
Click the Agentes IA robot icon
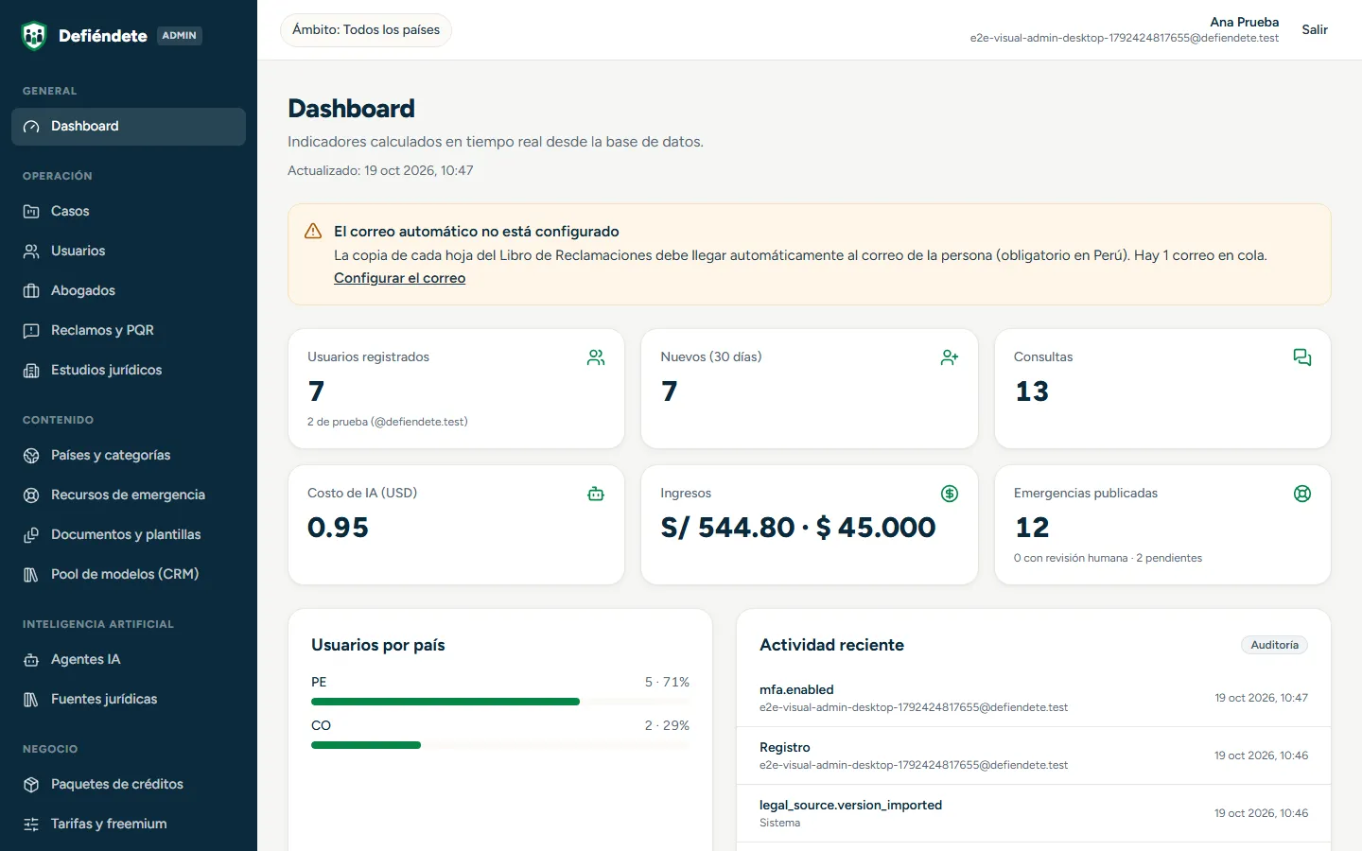[x=31, y=660]
